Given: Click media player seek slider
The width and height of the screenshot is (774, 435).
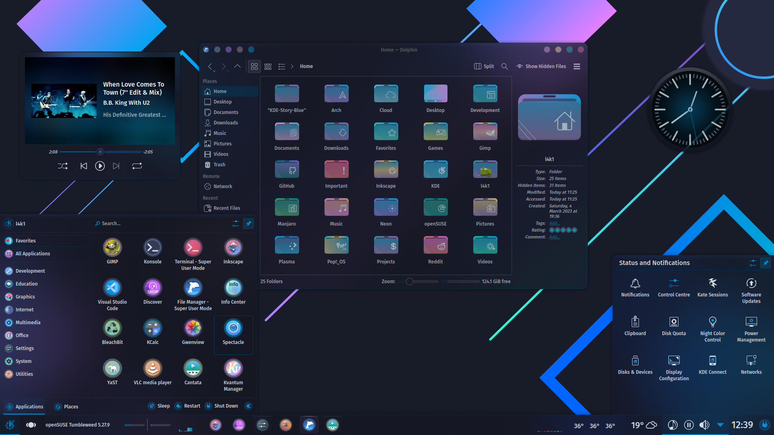Looking at the screenshot, I should (100, 152).
